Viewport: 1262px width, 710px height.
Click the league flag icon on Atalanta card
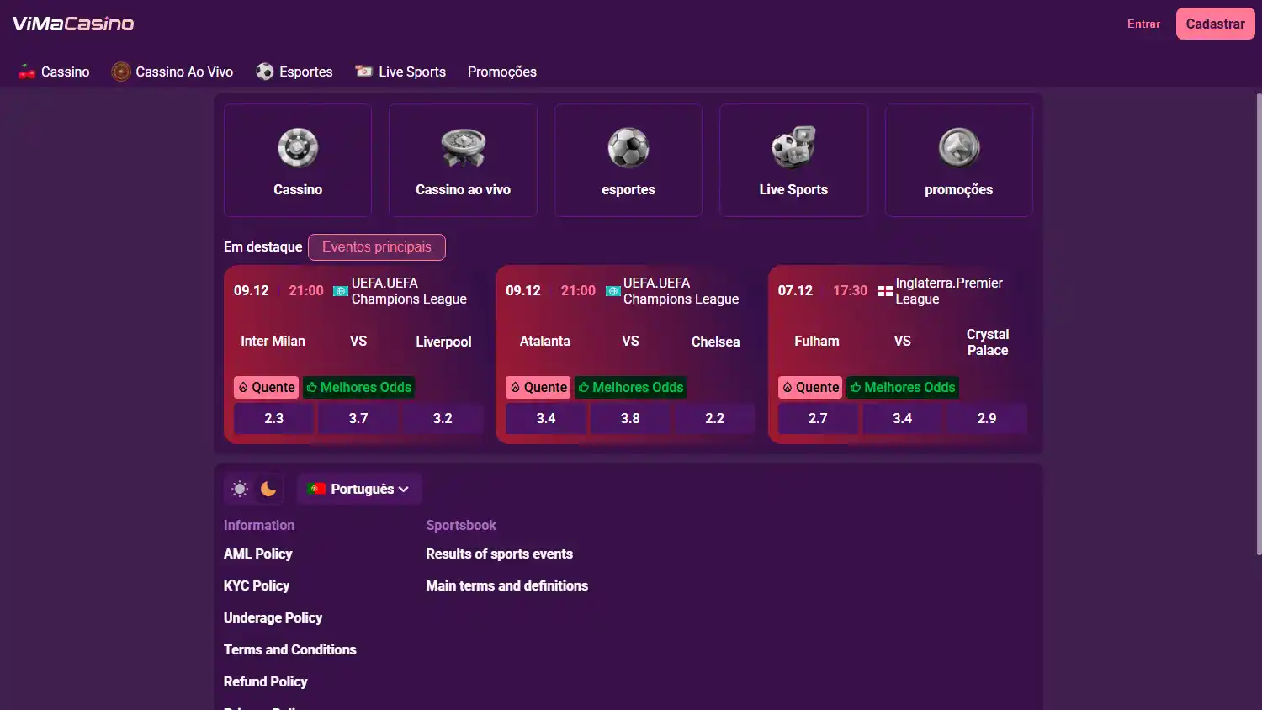coord(613,291)
